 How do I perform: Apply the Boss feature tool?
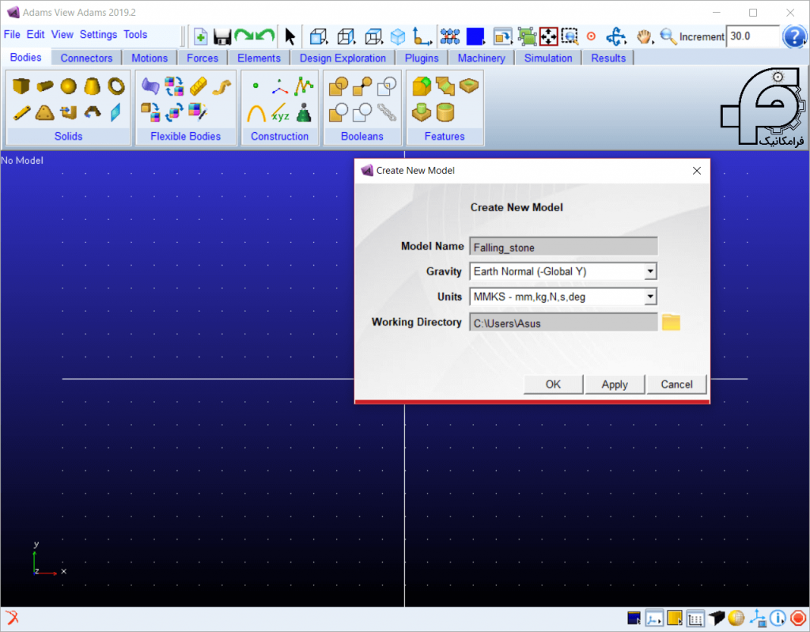(422, 112)
